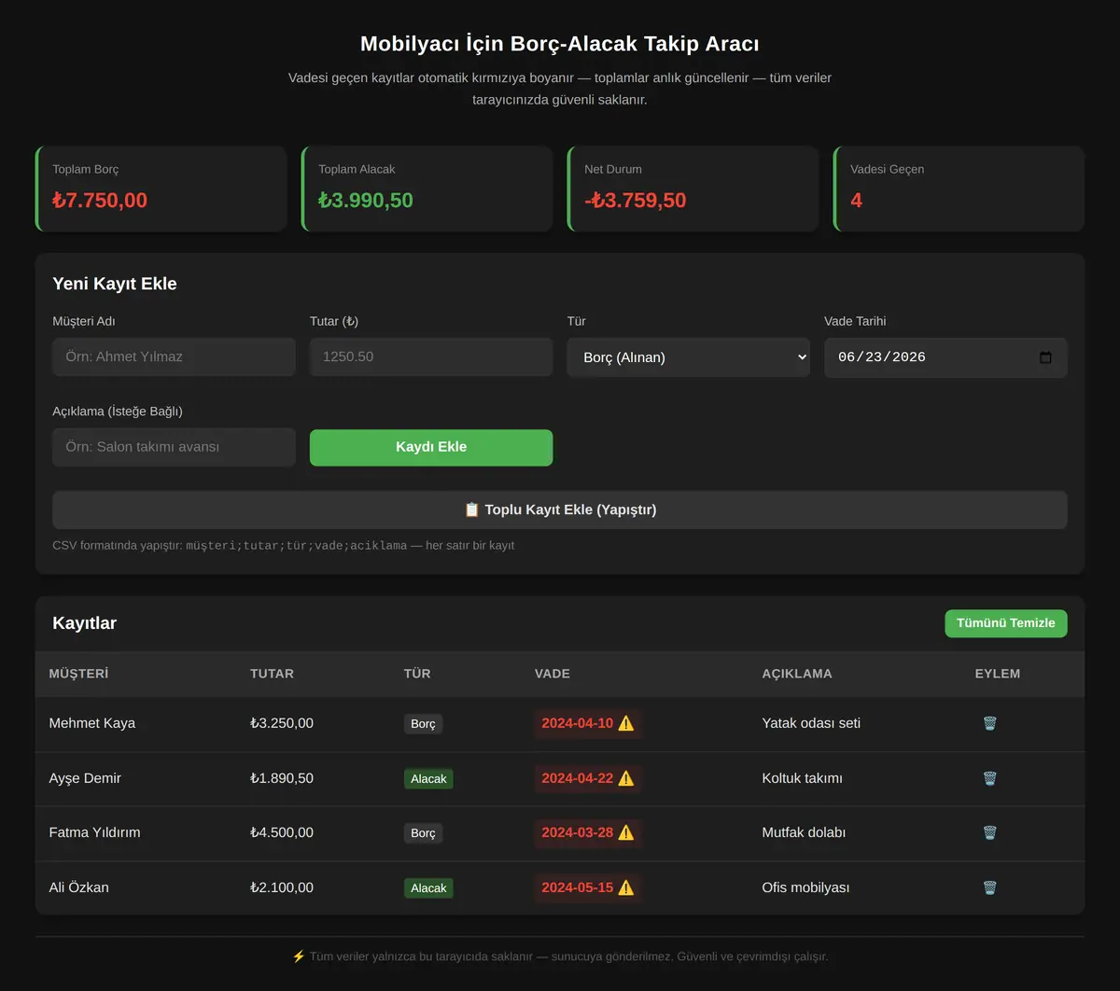
Task: Click the overdue date 2024-04-10
Action: coord(577,723)
